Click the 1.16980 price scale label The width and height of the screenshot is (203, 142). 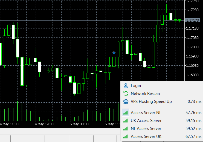(192, 56)
